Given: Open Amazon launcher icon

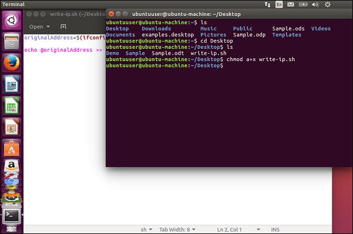Looking at the screenshot, I should click(x=12, y=166).
